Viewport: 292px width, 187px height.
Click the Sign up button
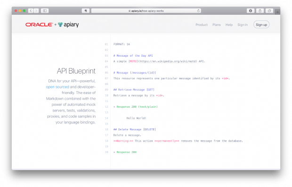click(261, 25)
